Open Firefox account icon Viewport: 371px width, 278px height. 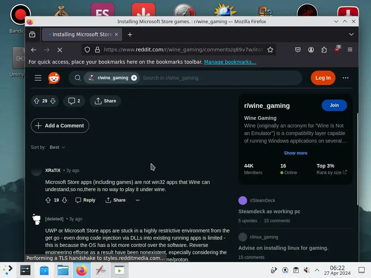pyautogui.click(x=311, y=50)
